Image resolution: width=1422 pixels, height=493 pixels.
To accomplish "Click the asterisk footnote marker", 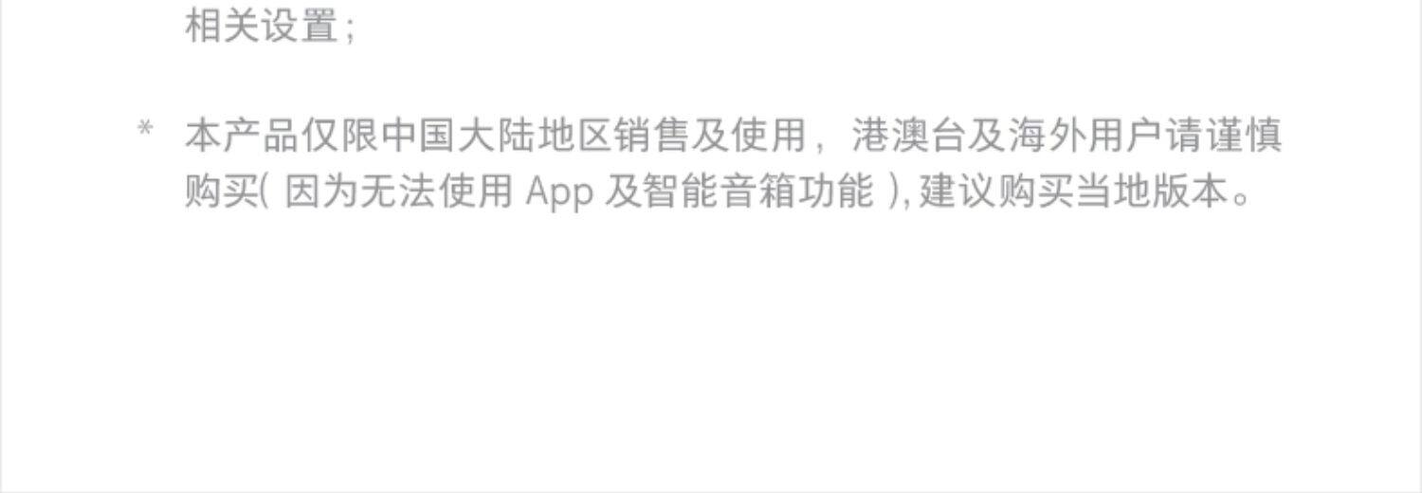I will (145, 128).
